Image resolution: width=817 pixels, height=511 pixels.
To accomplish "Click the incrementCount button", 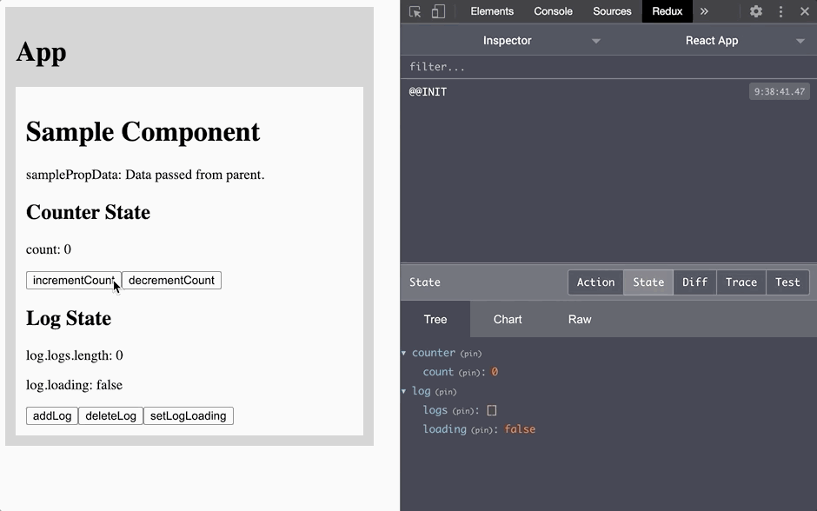I will click(x=74, y=280).
